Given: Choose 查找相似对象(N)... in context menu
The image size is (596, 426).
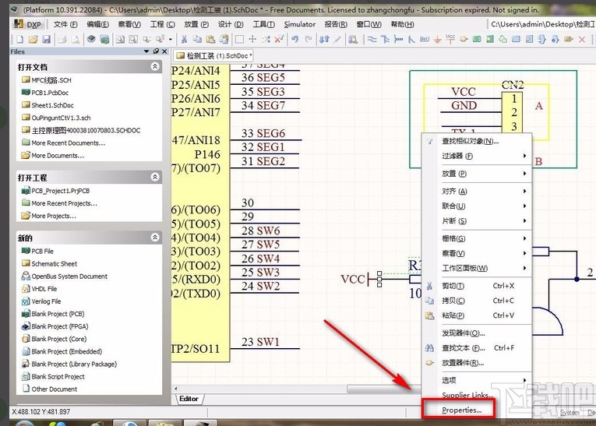Looking at the screenshot, I should pos(478,141).
